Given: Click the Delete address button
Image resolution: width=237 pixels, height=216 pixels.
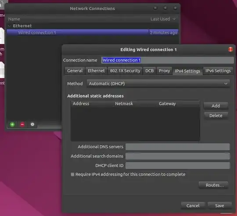Looking at the screenshot, I should point(215,115).
